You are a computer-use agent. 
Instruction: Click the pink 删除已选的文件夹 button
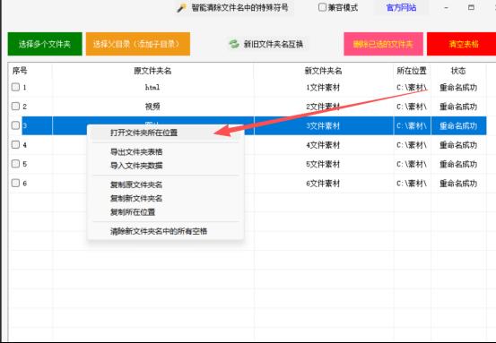[x=383, y=44]
